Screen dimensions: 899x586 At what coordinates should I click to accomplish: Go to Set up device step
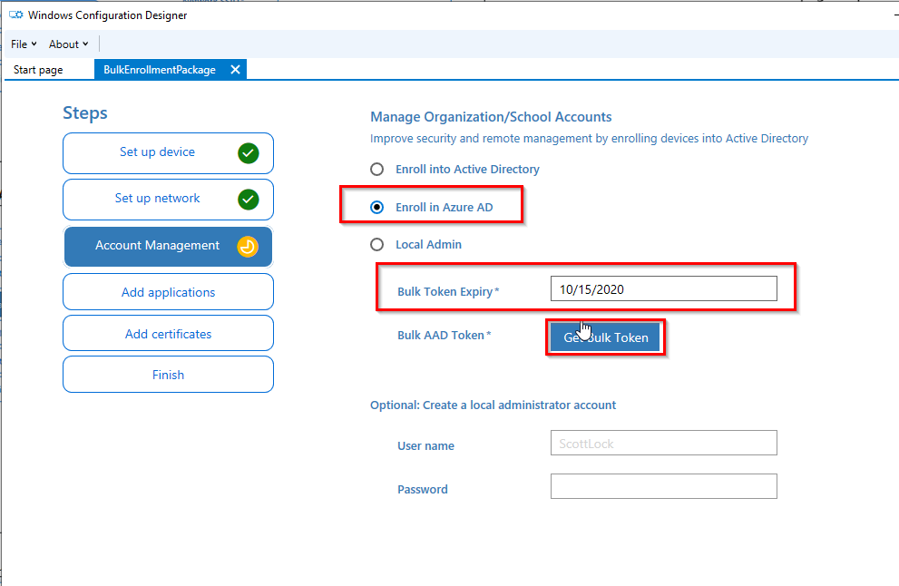pyautogui.click(x=168, y=153)
